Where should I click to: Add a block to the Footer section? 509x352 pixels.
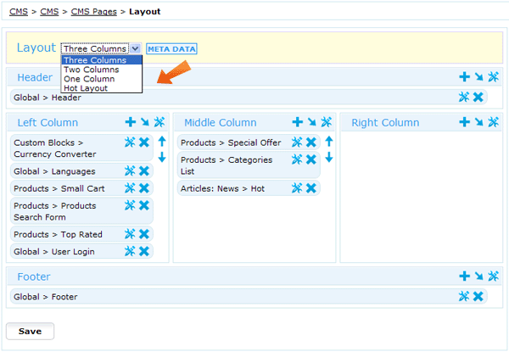[x=465, y=276]
